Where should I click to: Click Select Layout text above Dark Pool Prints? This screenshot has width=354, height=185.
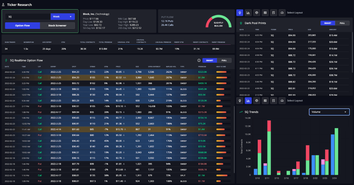coord(295,13)
